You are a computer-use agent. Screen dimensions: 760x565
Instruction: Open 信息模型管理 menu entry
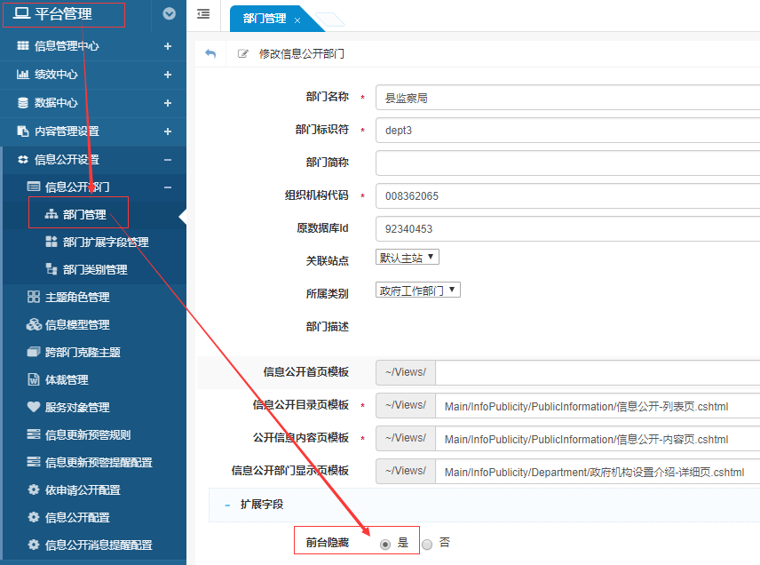76,325
